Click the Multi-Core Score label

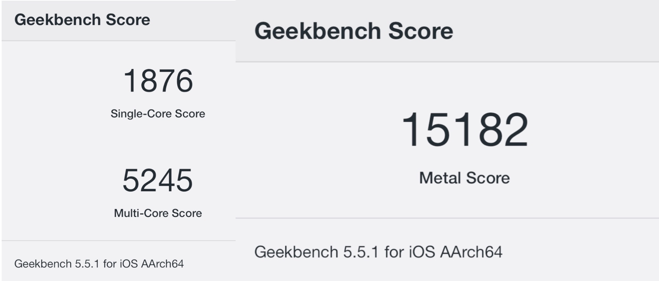click(158, 213)
